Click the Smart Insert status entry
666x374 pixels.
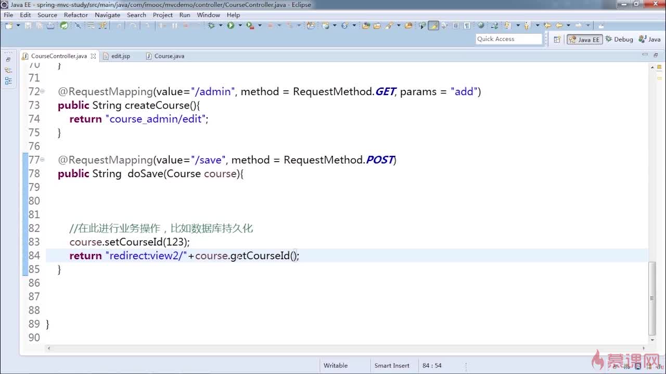pyautogui.click(x=392, y=366)
